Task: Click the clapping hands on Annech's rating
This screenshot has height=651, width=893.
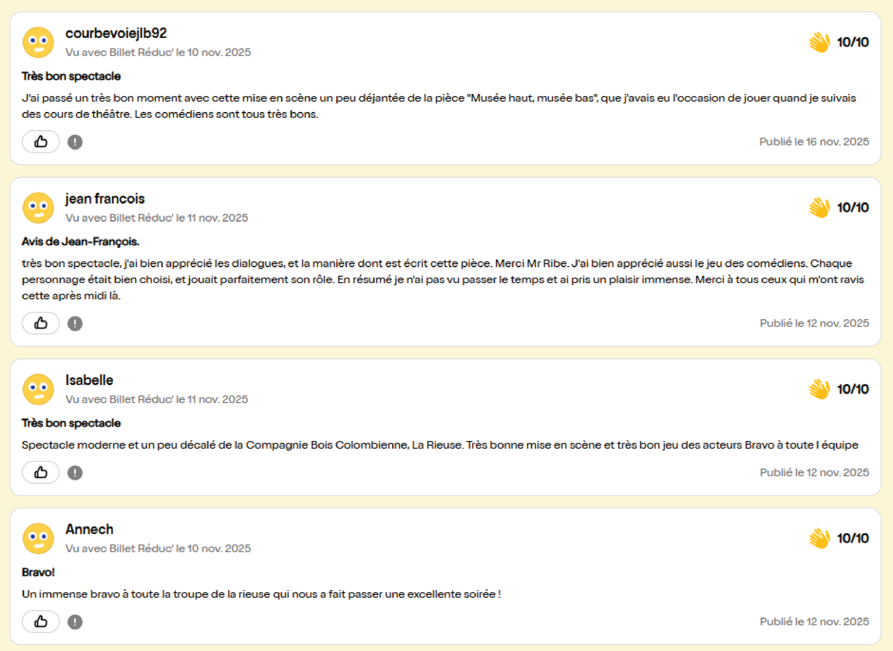Action: (x=820, y=538)
